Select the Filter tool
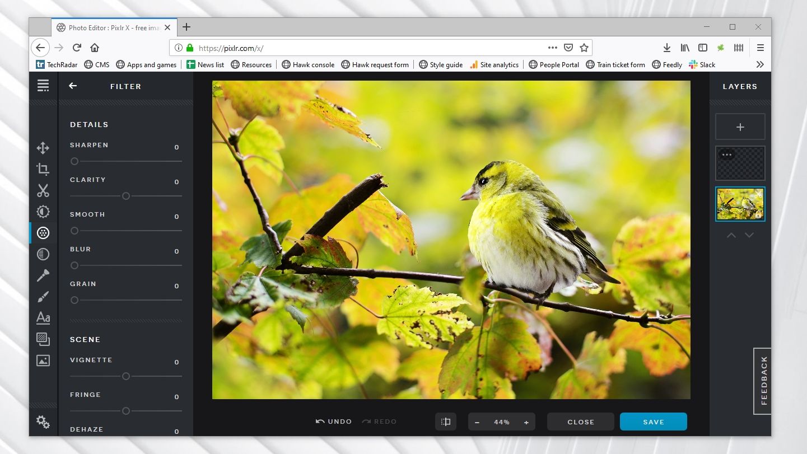The image size is (807, 454). click(43, 233)
